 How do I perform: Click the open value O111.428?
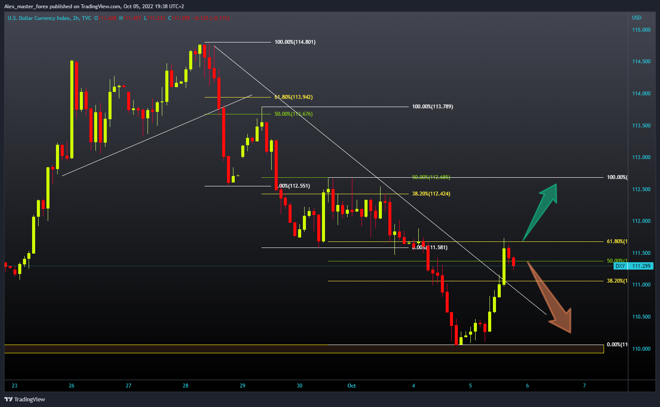[105, 18]
